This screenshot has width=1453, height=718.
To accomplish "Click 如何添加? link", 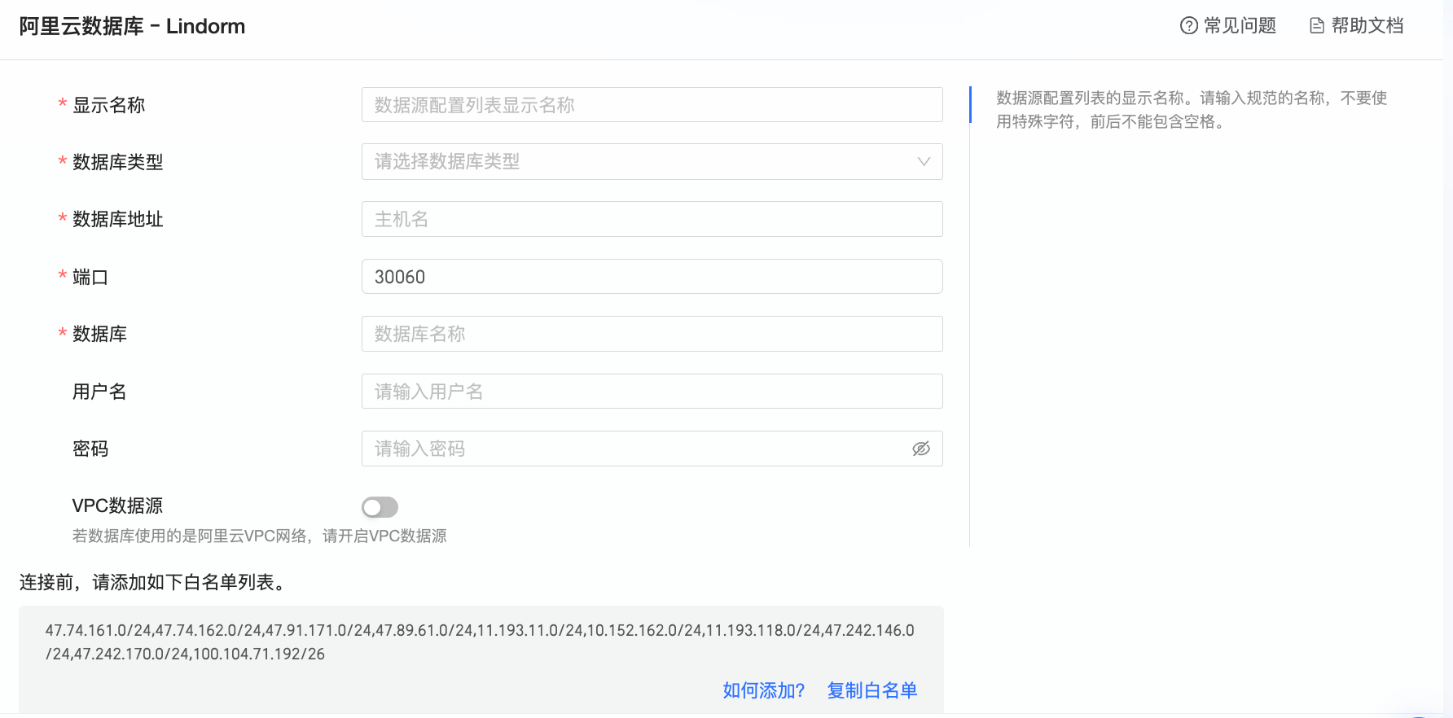I will tap(763, 690).
